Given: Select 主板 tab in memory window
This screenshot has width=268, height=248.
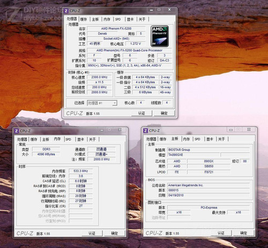Looking at the screenshot, I should [x=46, y=140].
